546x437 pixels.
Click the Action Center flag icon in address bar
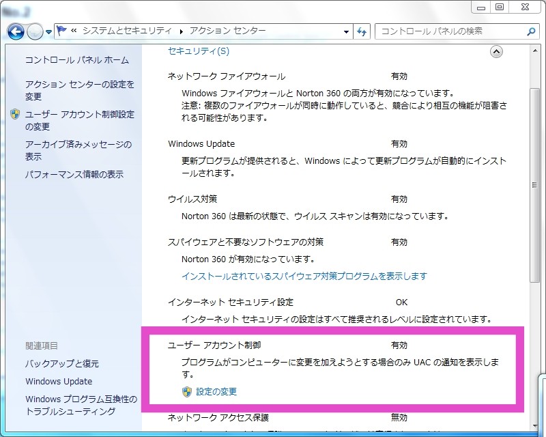click(x=61, y=31)
